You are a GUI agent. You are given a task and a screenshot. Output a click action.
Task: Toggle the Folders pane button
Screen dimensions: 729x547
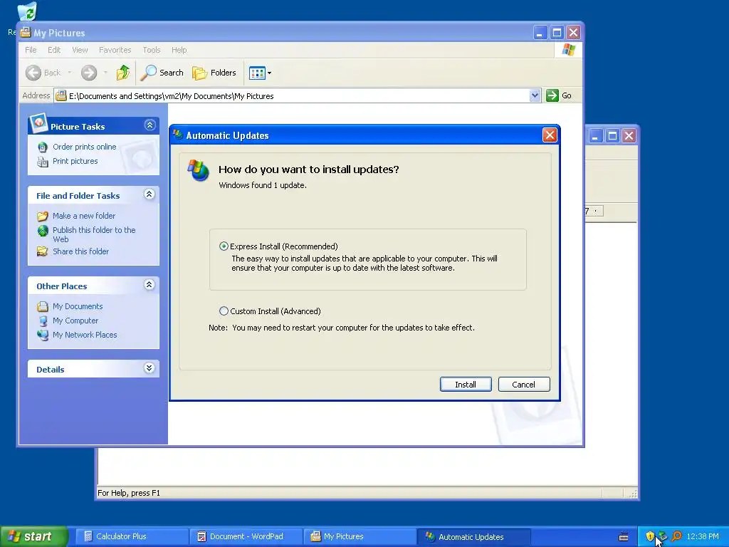pos(214,73)
